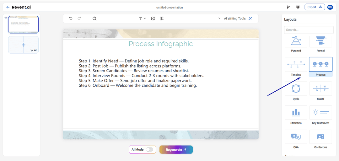
Task: Open AI Writing Tools
Action: (x=238, y=19)
